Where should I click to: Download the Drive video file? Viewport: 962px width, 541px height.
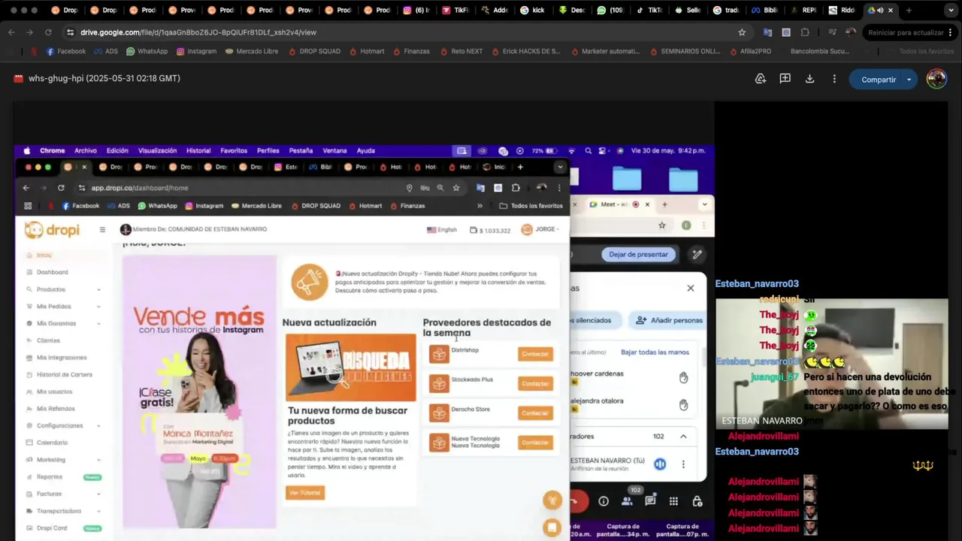[809, 79]
